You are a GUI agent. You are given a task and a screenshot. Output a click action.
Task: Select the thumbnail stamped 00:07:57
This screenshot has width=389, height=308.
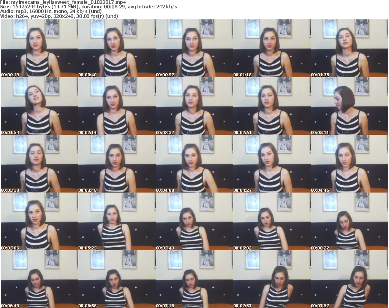349,279
